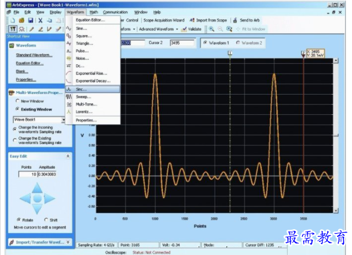Select the Waveform 2 radio button

pos(238,42)
